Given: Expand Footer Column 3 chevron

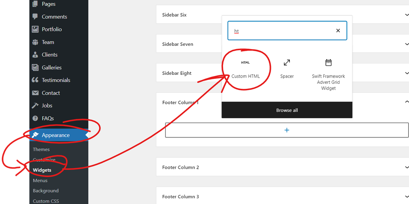Looking at the screenshot, I should 407,197.
